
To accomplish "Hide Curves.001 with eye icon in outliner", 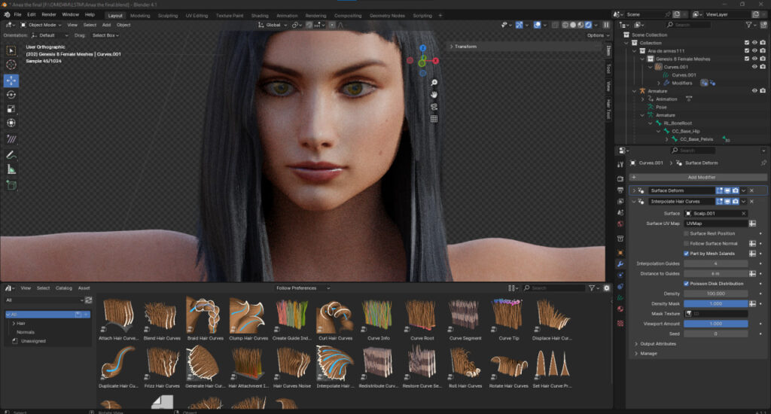I will [x=754, y=67].
